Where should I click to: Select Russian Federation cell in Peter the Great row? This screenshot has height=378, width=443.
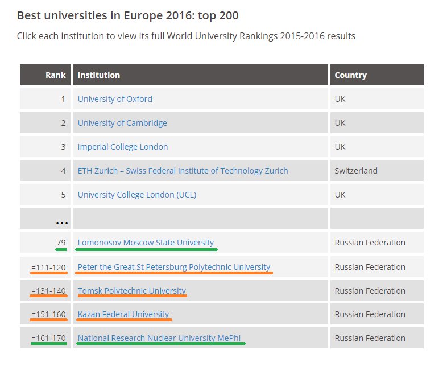(x=377, y=267)
